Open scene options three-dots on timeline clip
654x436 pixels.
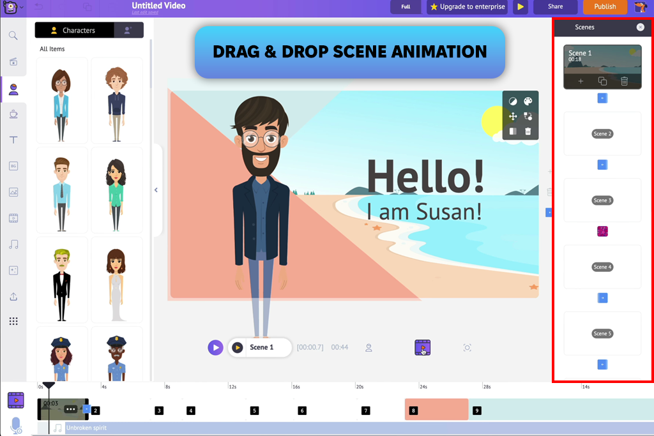pyautogui.click(x=70, y=409)
